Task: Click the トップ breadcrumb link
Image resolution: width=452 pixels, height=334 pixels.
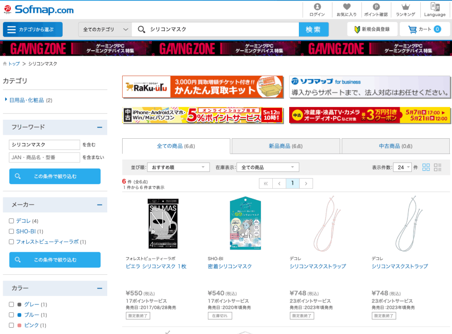Action: pyautogui.click(x=14, y=64)
